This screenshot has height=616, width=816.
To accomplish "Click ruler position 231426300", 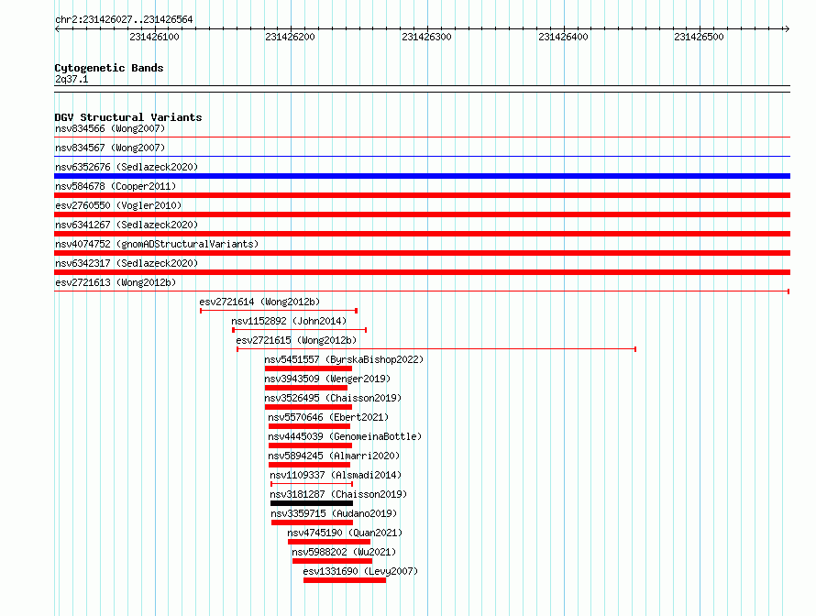I will pyautogui.click(x=426, y=37).
